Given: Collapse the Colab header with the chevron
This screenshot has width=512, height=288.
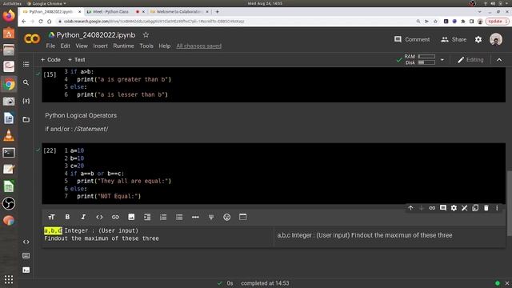Looking at the screenshot, I should 499,60.
